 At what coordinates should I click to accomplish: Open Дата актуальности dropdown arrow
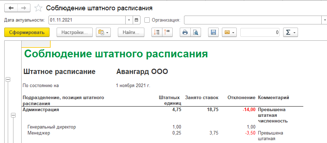coord(129,20)
